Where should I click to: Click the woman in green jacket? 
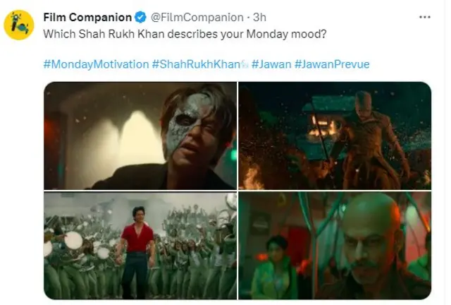coord(273,267)
